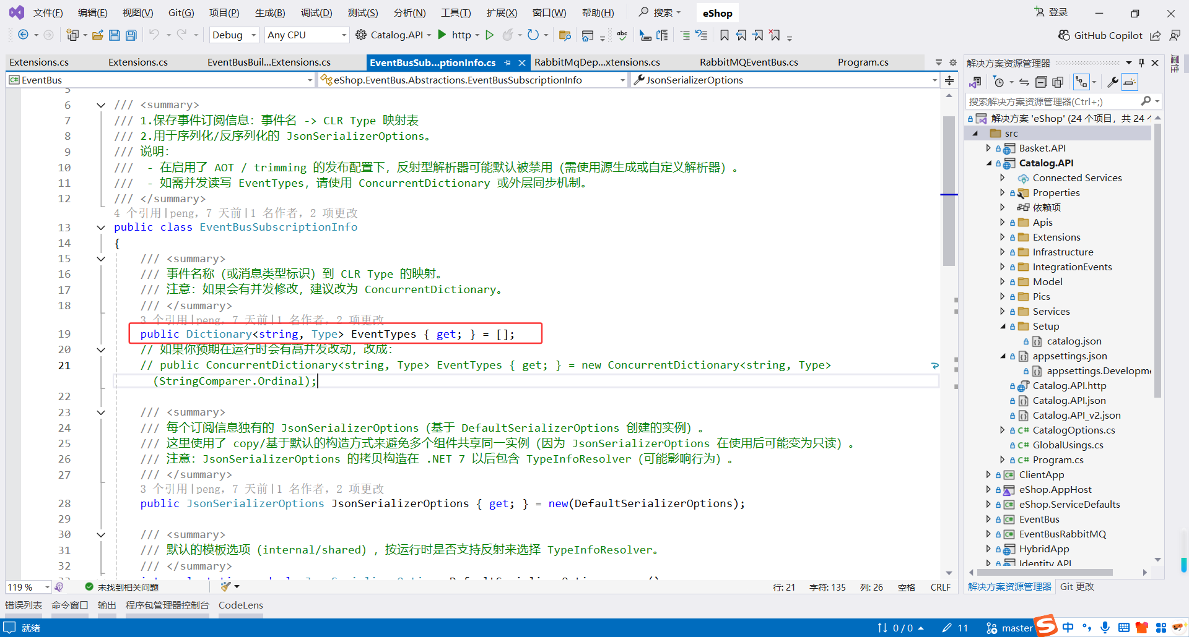The width and height of the screenshot is (1189, 637).
Task: Open the Properties wrench icon in Solution Explorer
Action: tap(1113, 81)
